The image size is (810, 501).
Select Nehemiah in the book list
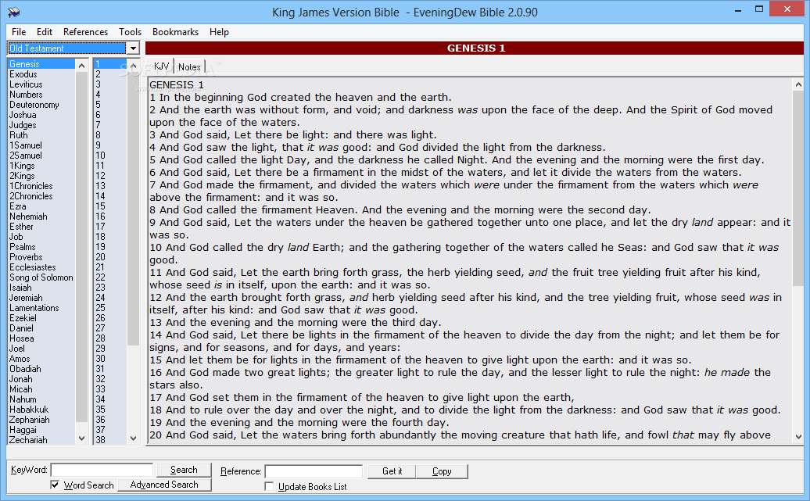[41, 217]
